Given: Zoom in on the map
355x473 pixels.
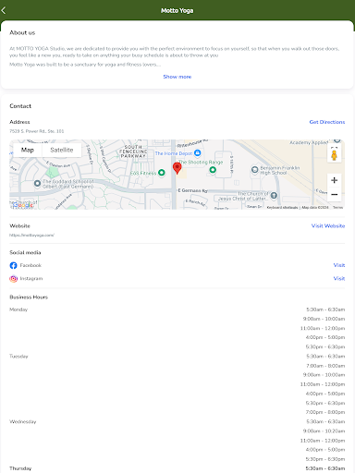Looking at the screenshot, I should point(334,180).
